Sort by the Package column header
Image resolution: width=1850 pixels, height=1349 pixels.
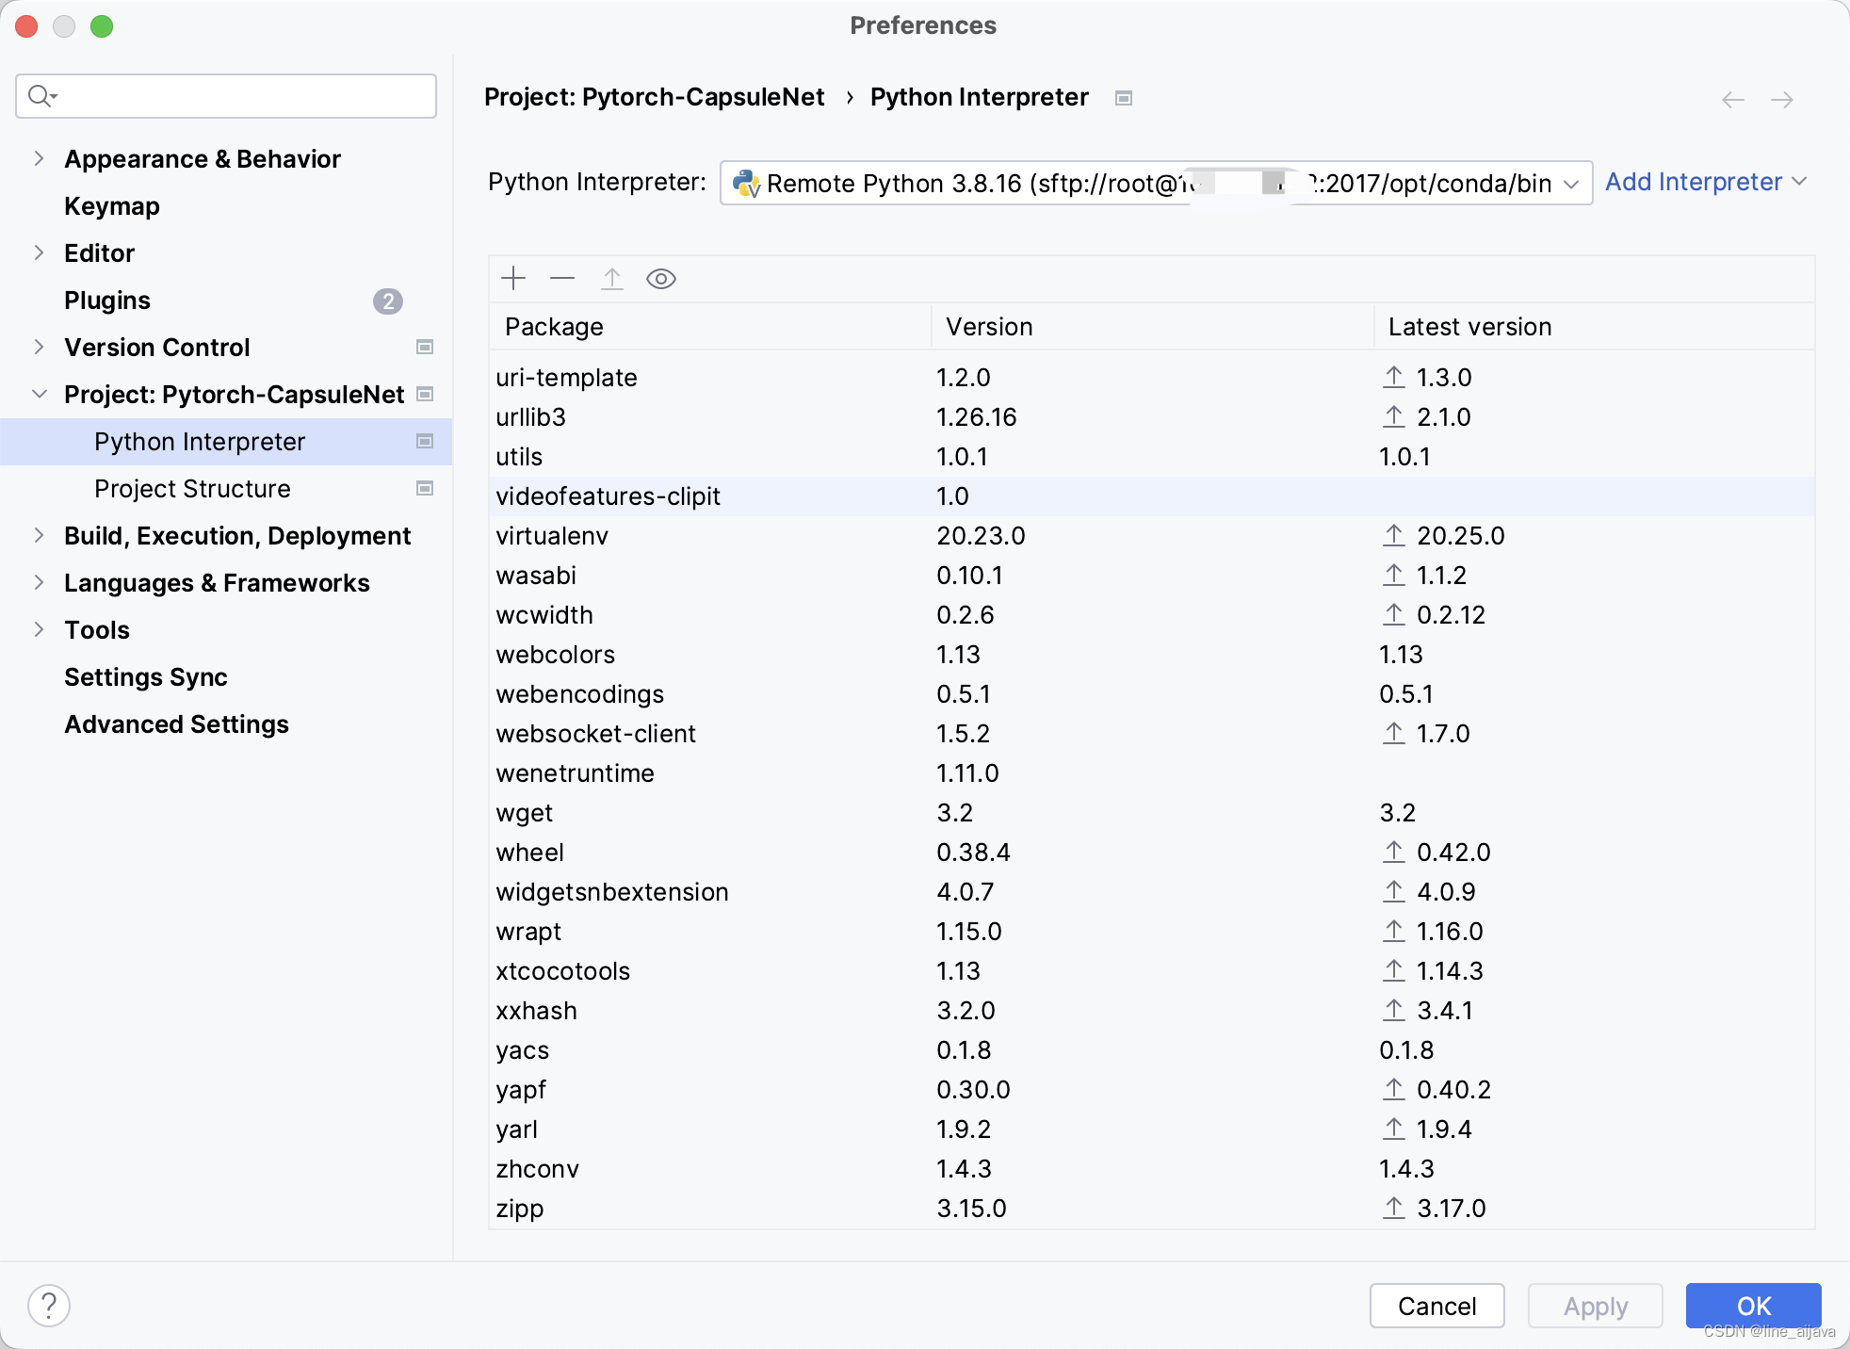click(x=710, y=327)
